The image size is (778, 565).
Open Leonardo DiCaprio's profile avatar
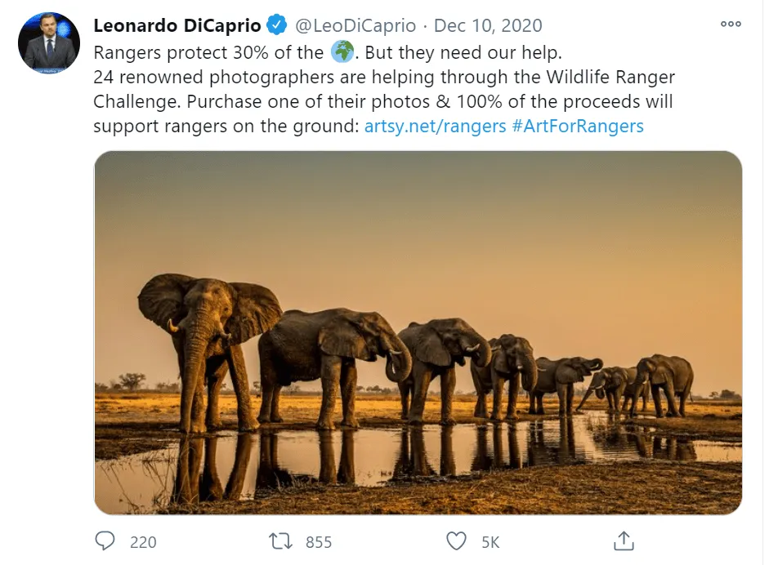click(49, 42)
